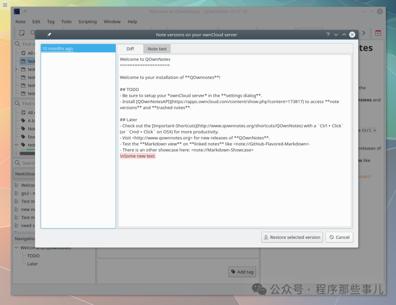Open the Nextcloud note folder dropdown
396x305 pixels.
(24, 174)
